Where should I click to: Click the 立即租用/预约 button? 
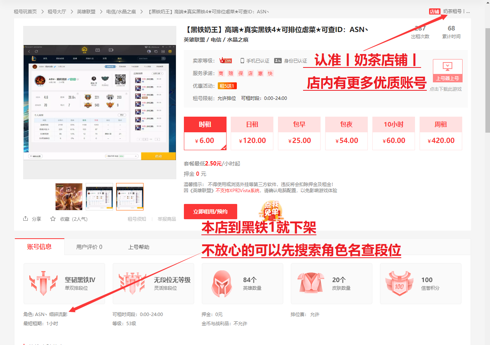pos(210,212)
